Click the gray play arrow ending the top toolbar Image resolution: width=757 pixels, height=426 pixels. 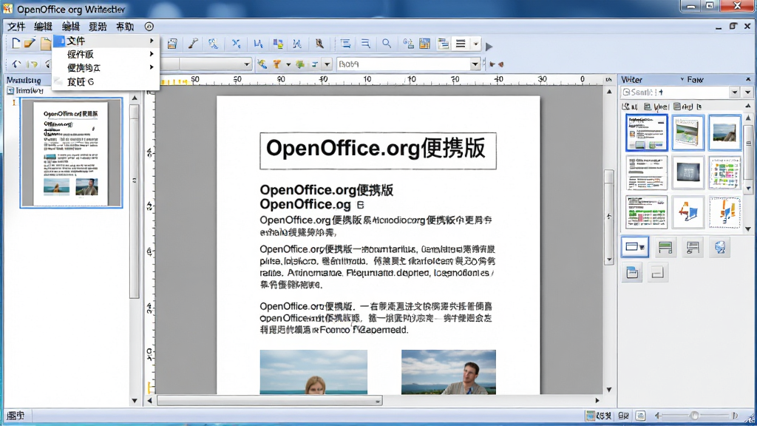click(x=489, y=47)
